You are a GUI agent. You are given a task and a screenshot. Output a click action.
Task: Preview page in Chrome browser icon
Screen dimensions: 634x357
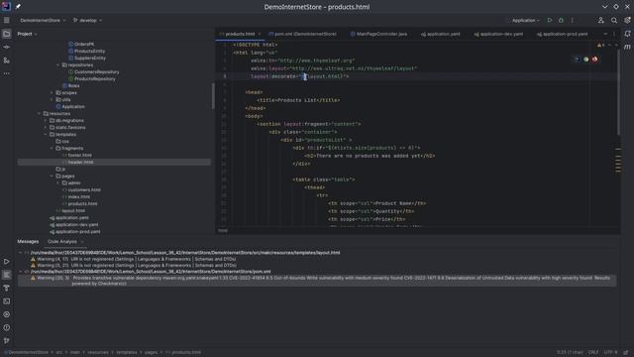[x=585, y=59]
